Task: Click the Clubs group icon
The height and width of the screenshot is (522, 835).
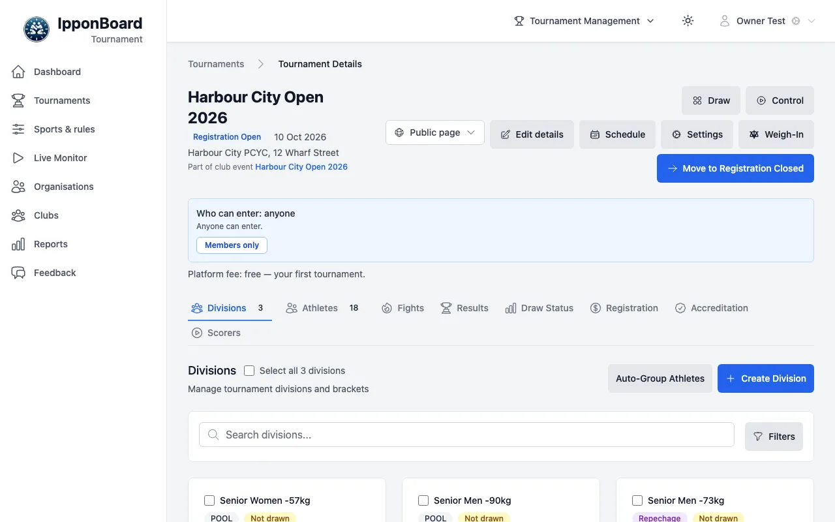Action: click(x=18, y=215)
